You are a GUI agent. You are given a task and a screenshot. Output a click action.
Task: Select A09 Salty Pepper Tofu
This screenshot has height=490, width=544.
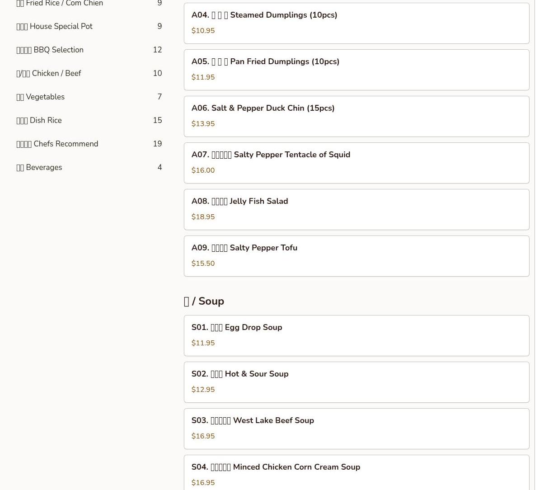(x=356, y=256)
